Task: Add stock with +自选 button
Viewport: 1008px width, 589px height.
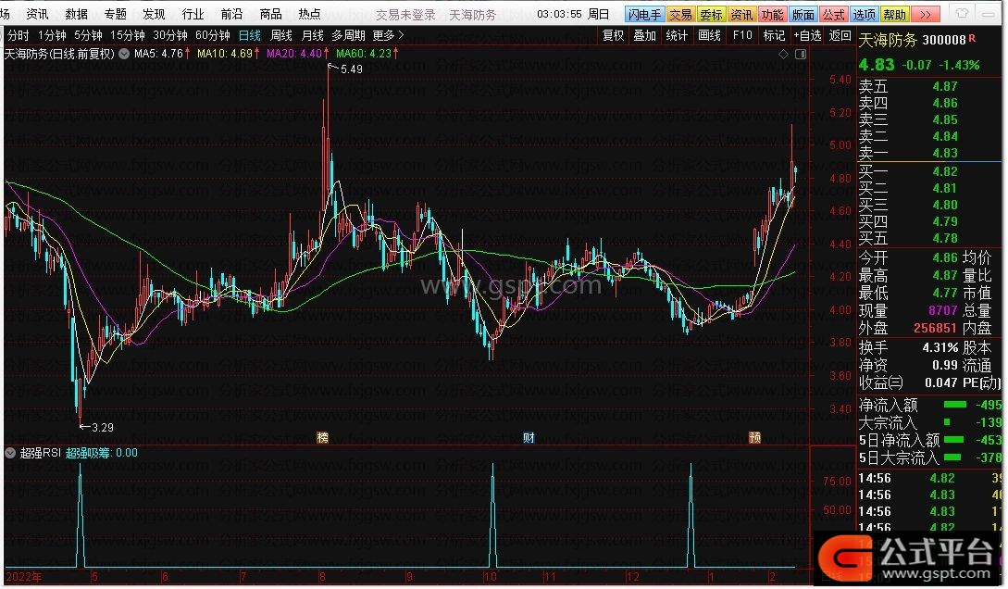Action: click(x=808, y=35)
